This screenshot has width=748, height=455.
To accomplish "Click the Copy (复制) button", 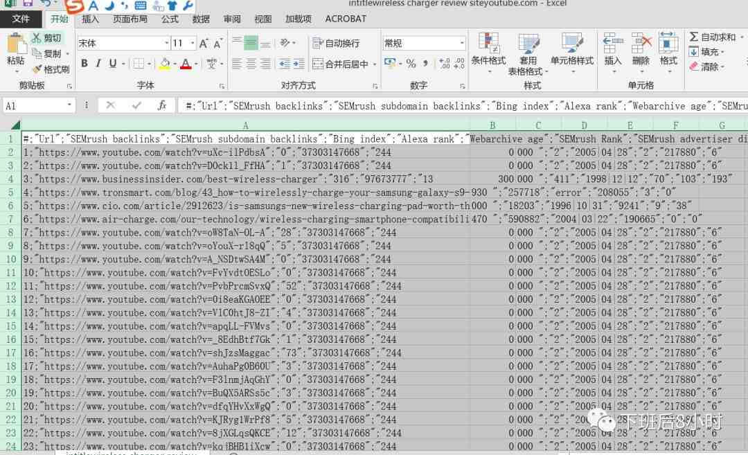I will tap(46, 54).
